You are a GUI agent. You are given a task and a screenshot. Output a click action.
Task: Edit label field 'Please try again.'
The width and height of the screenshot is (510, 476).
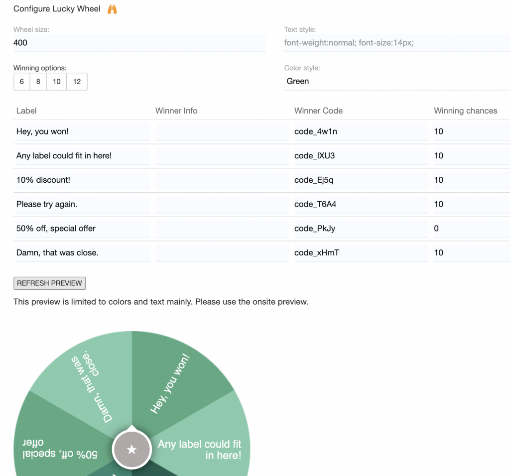(83, 204)
